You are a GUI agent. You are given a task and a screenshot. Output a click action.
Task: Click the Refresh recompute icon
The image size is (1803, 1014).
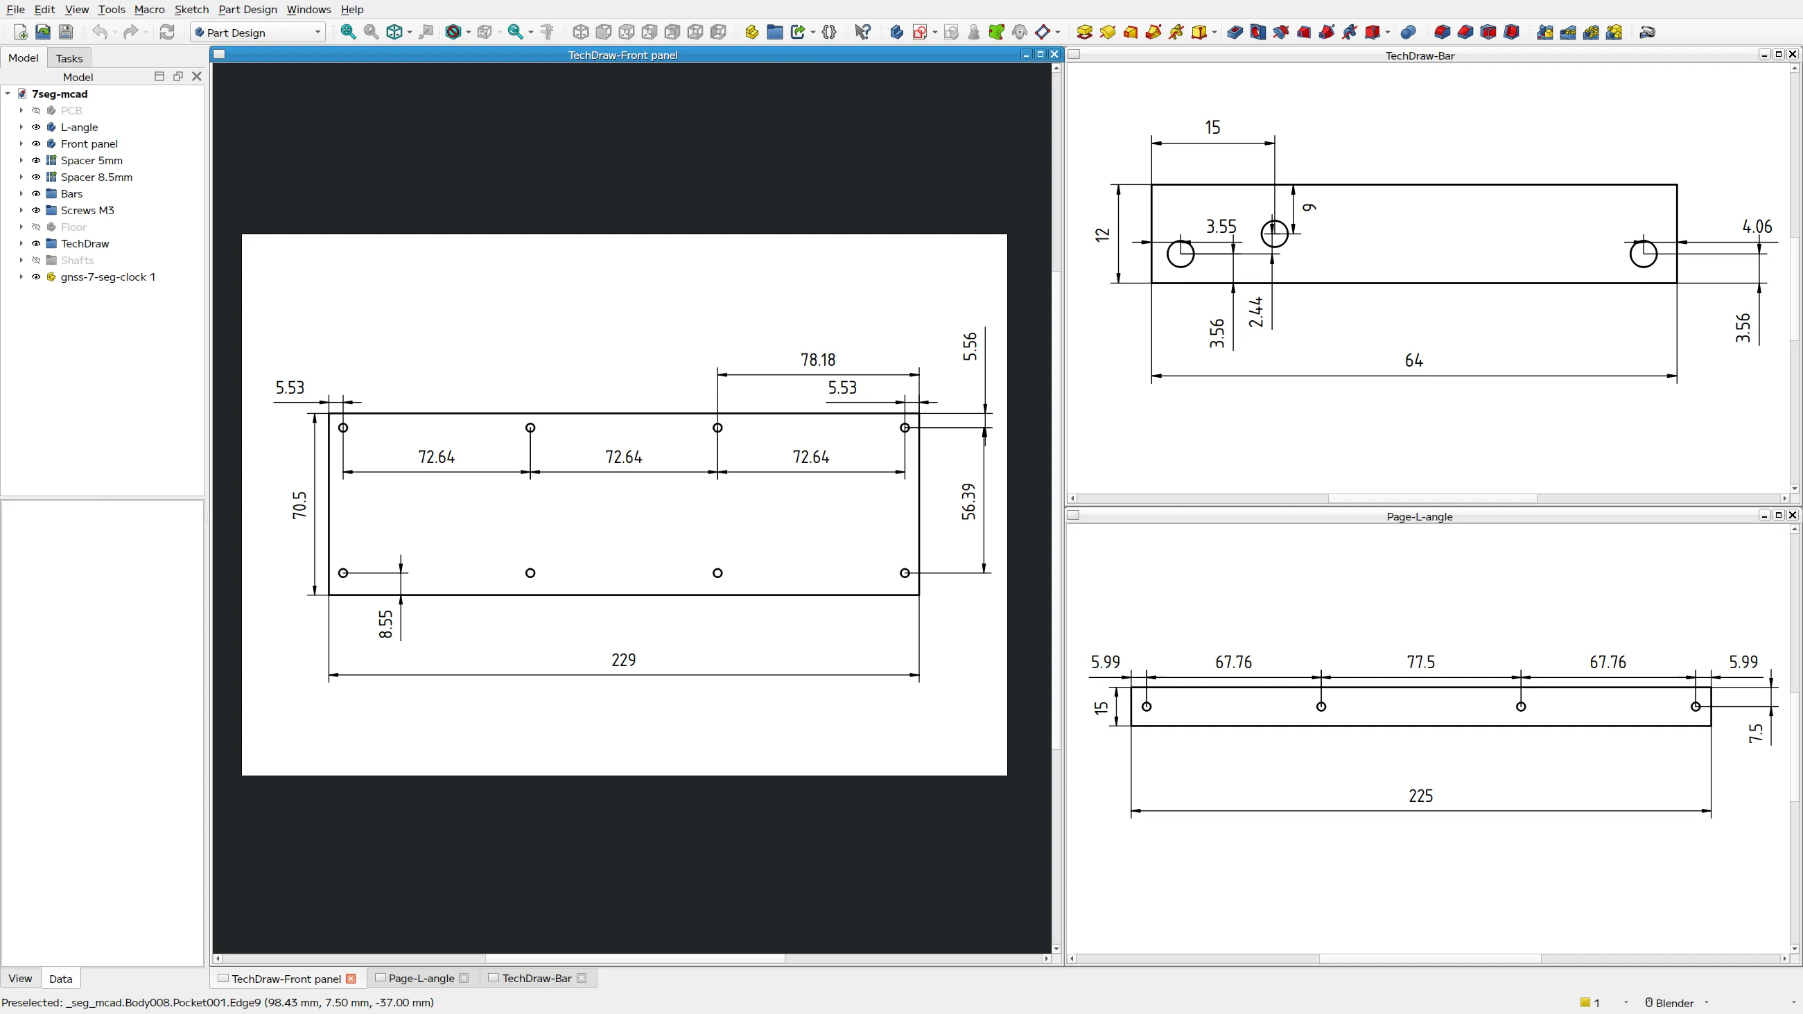click(166, 32)
